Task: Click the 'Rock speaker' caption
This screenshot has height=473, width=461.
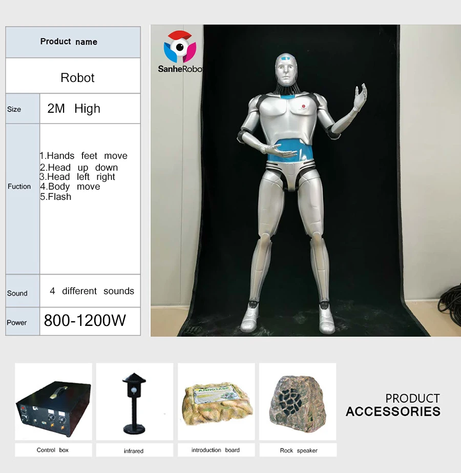Action: point(299,450)
